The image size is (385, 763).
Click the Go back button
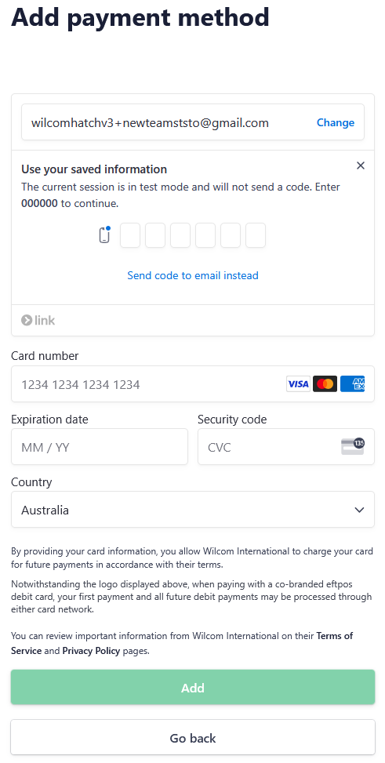tap(193, 737)
